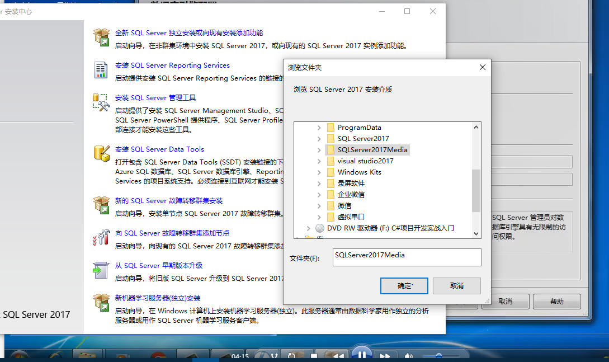Expand the 录屏软件 folder node
Image resolution: width=609 pixels, height=362 pixels.
pos(319,184)
